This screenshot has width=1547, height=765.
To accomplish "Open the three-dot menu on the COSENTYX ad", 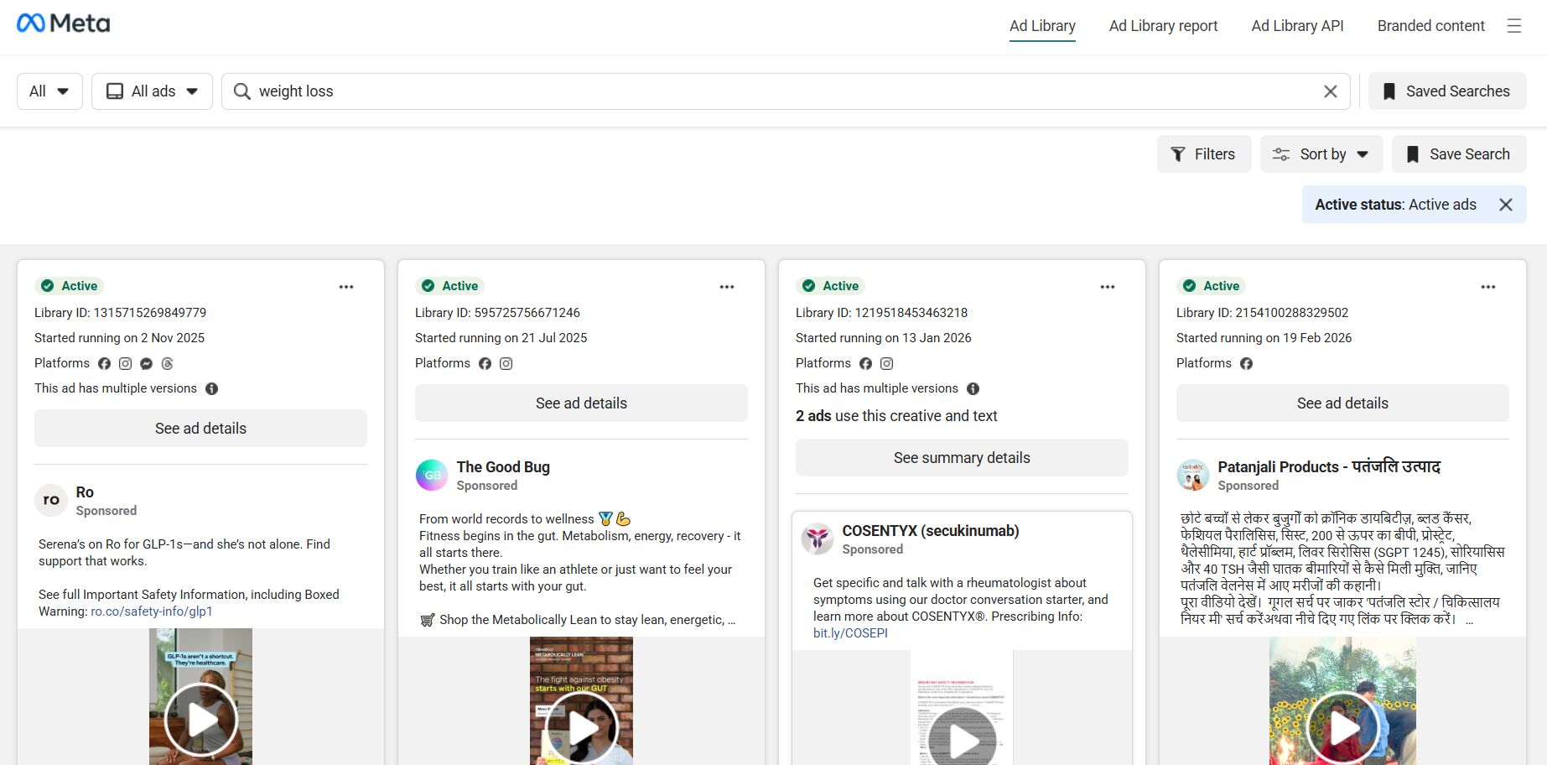I will [x=1108, y=287].
